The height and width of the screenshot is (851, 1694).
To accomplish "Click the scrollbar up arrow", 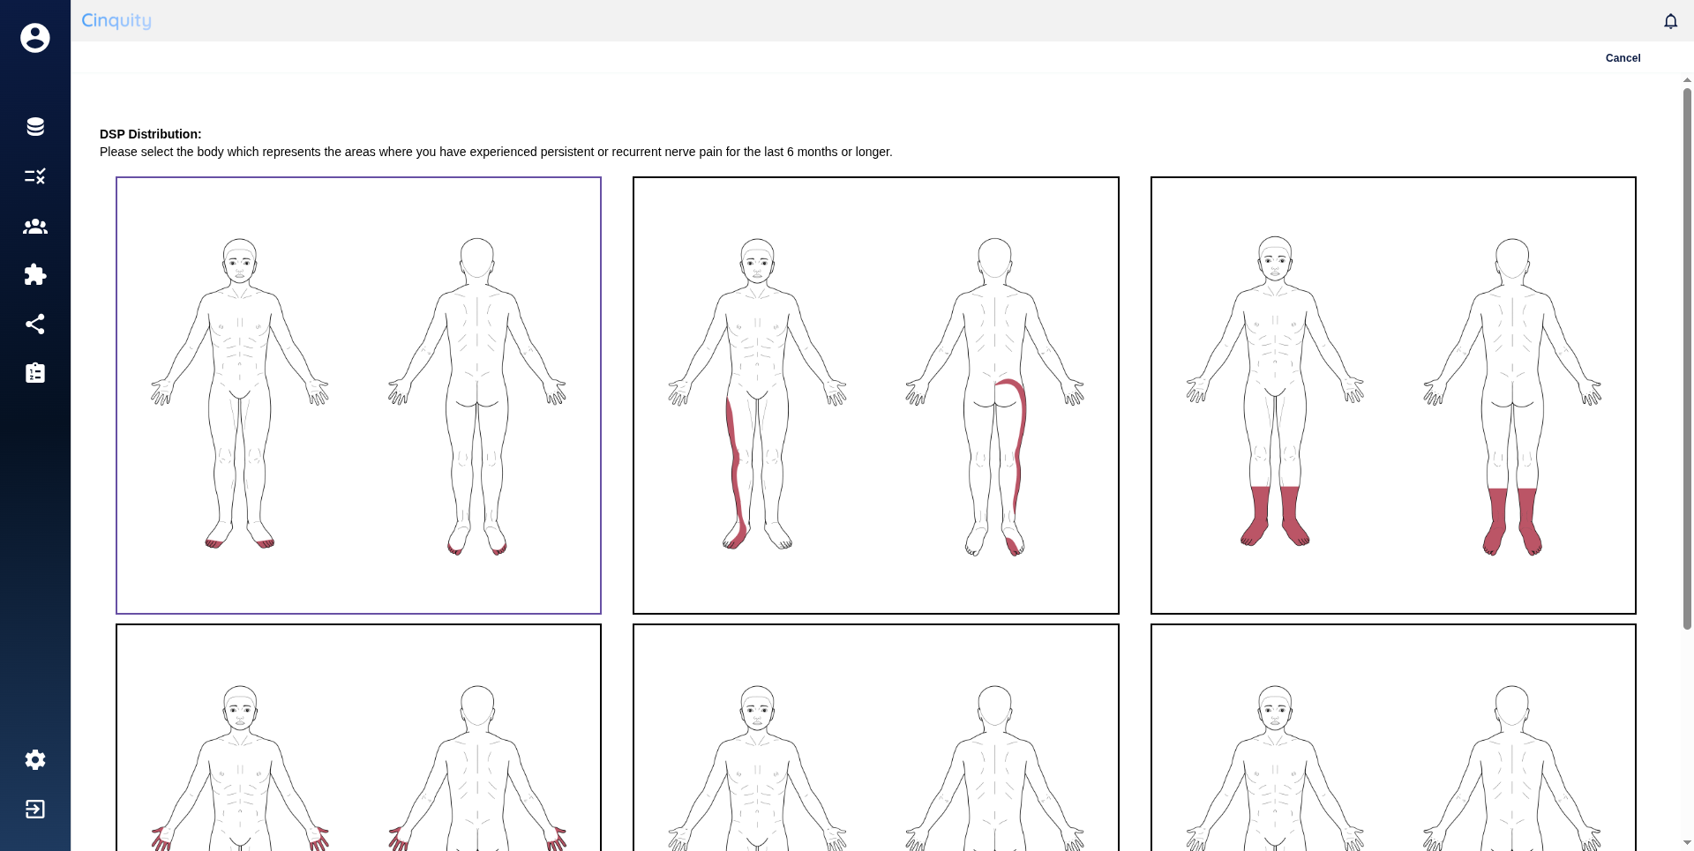I will pyautogui.click(x=1687, y=80).
